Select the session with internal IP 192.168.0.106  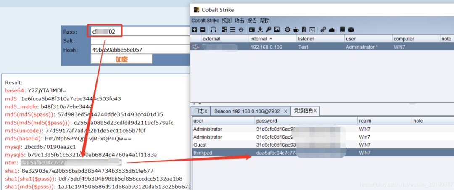click(x=322, y=47)
